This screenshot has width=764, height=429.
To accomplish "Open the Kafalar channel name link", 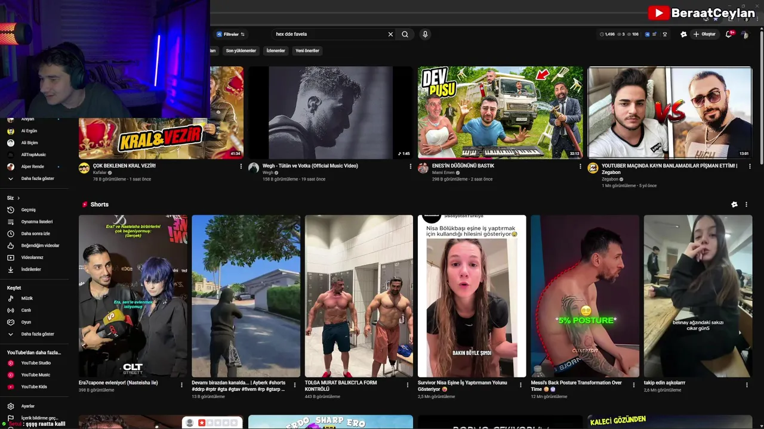I will (x=100, y=173).
